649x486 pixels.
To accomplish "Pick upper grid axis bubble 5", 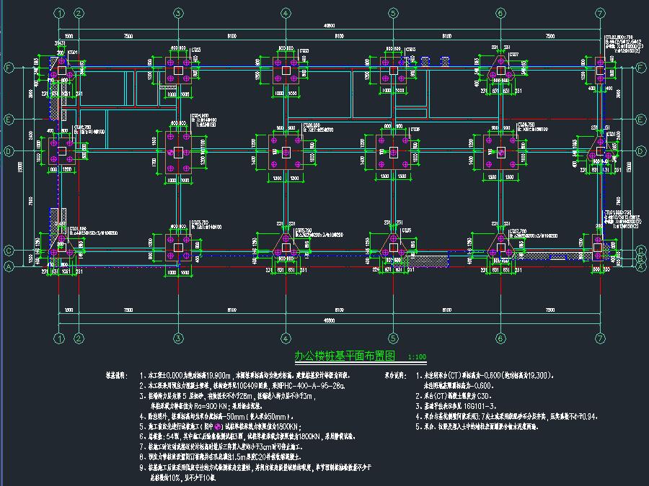I will [x=393, y=13].
